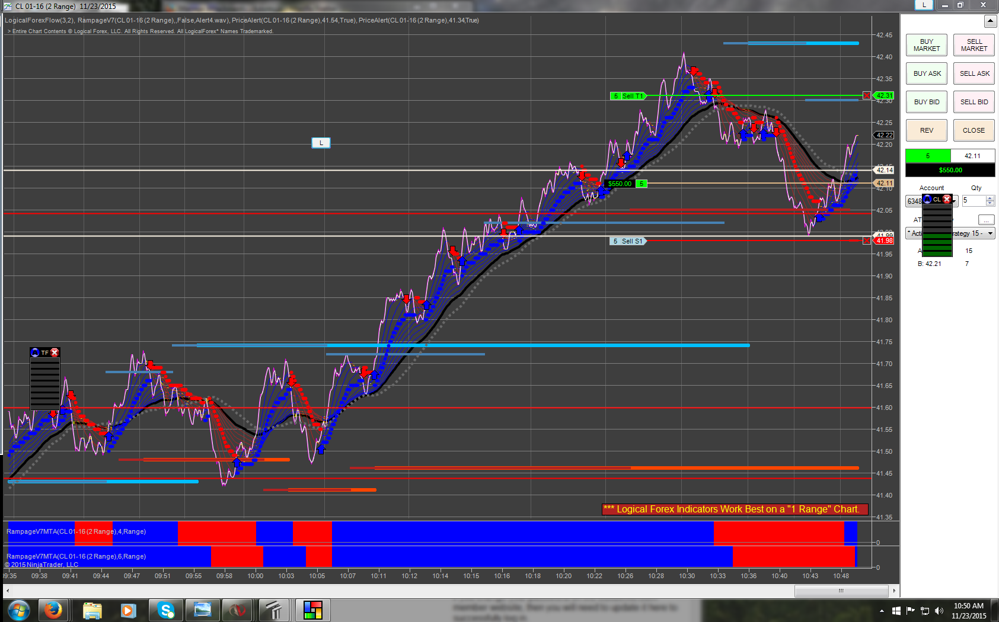The height and width of the screenshot is (622, 999).
Task: Close position with the CLOSE button
Action: [974, 130]
